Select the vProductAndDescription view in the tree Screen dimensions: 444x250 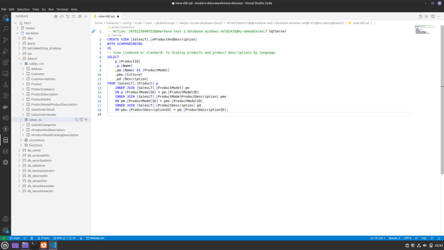[x=48, y=130]
